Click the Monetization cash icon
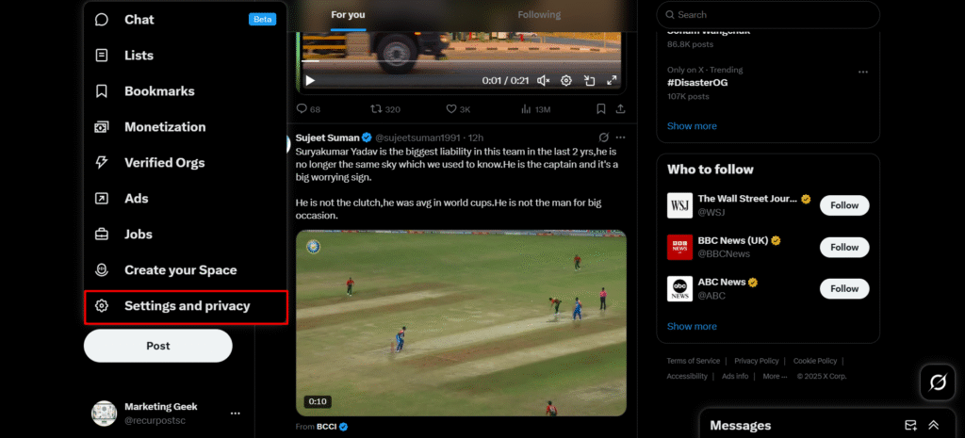The width and height of the screenshot is (965, 438). coord(102,127)
